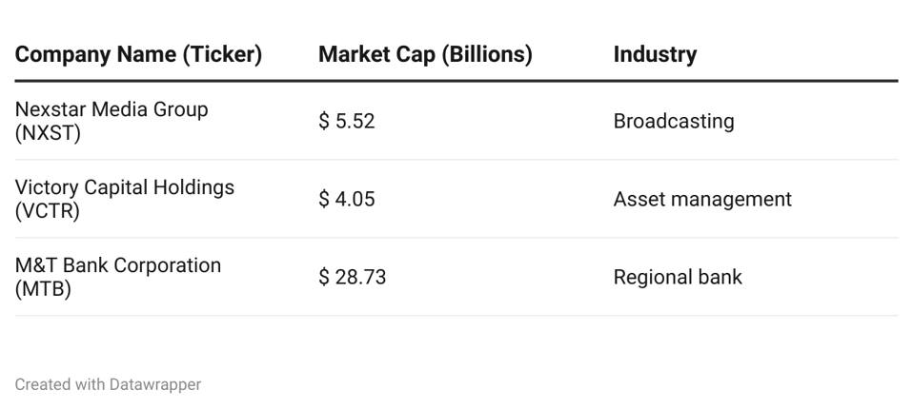This screenshot has width=913, height=409.
Task: Select the M&T Bank Corporation company name
Action: point(117,265)
